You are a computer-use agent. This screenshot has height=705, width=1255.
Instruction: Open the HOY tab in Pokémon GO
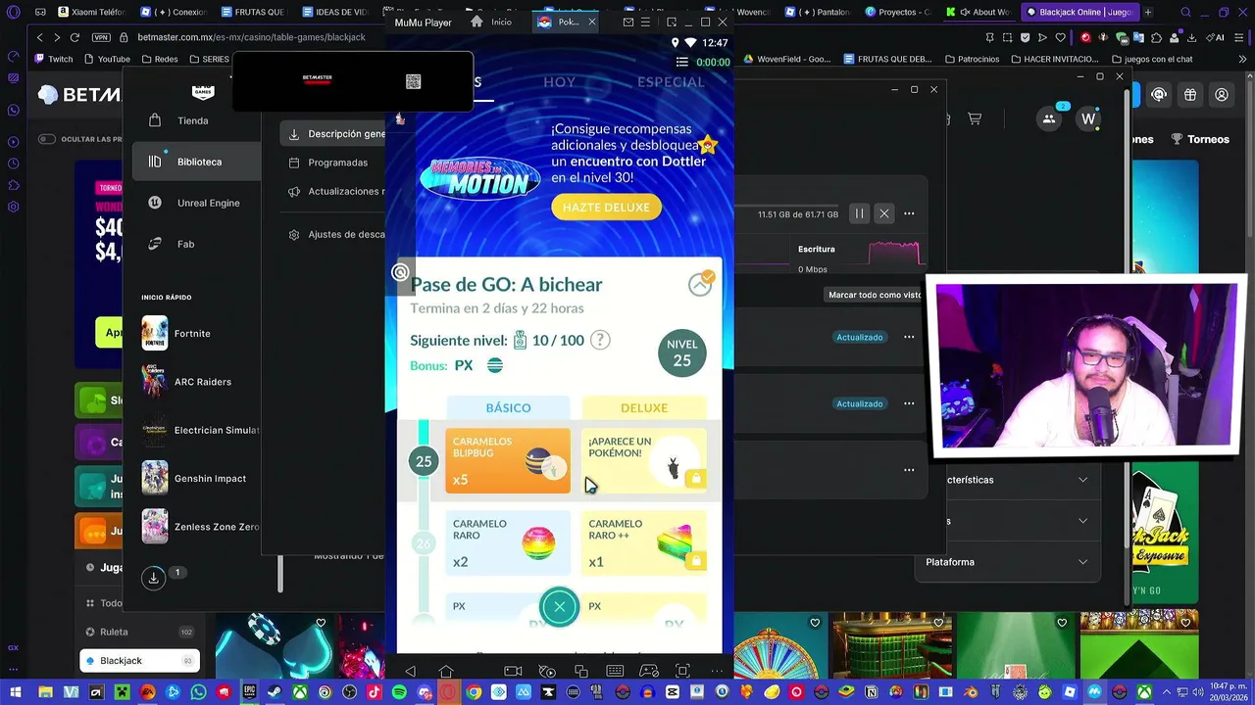pos(560,82)
